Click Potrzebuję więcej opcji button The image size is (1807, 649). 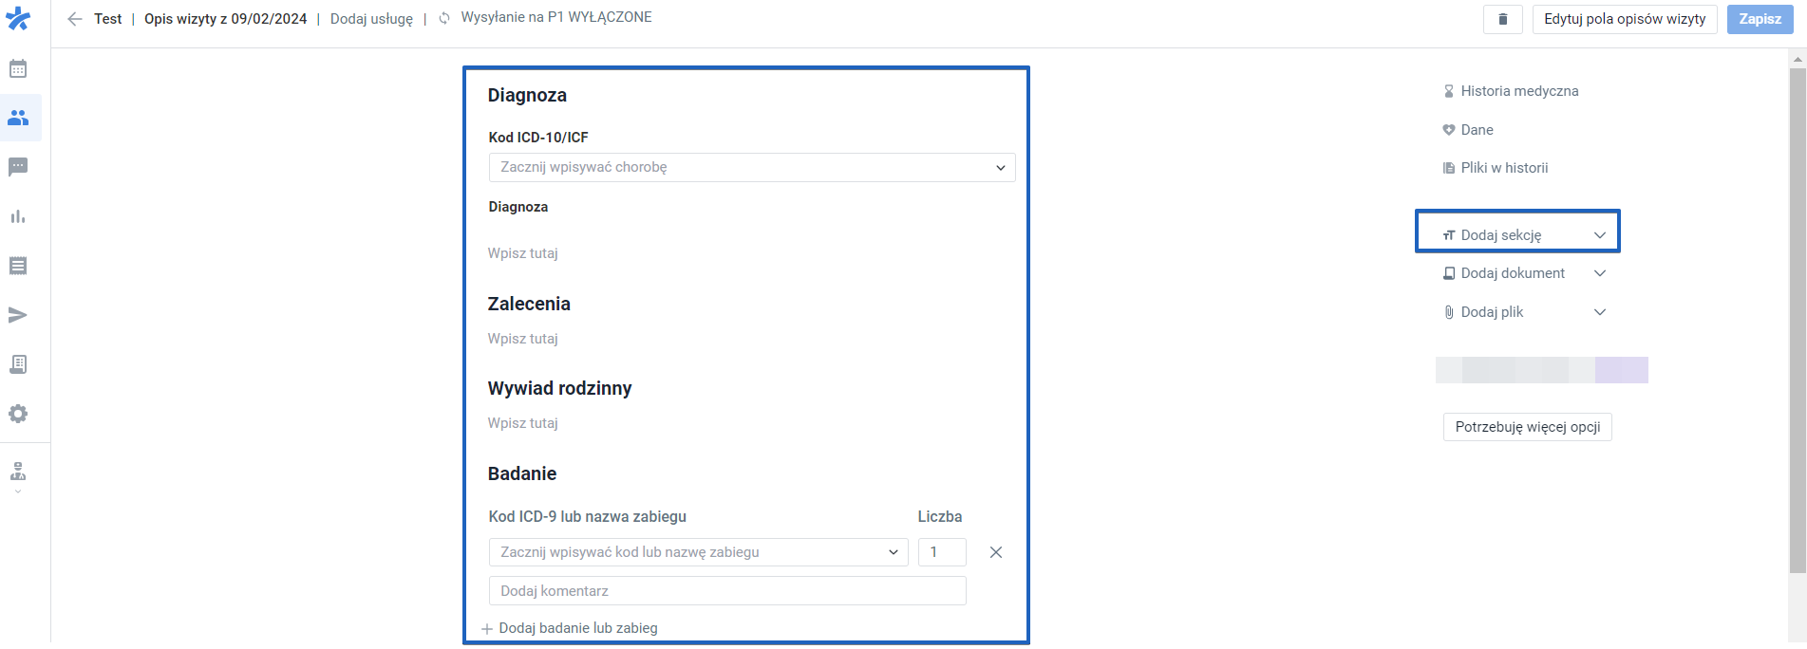coord(1528,427)
